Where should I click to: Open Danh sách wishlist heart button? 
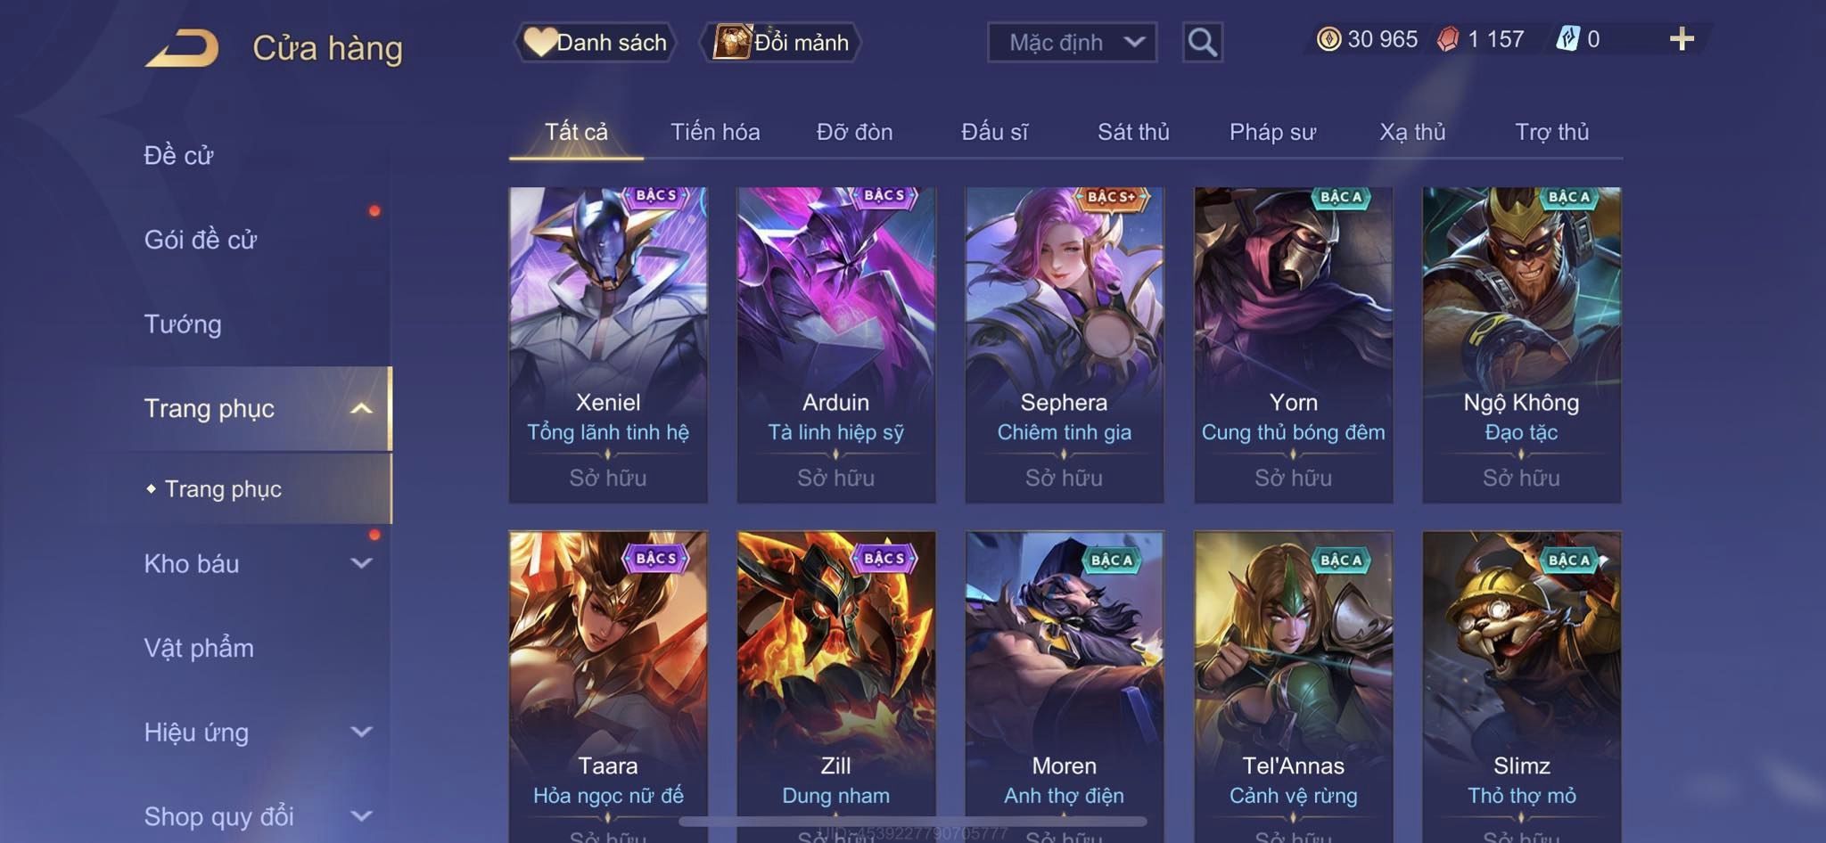(x=595, y=42)
